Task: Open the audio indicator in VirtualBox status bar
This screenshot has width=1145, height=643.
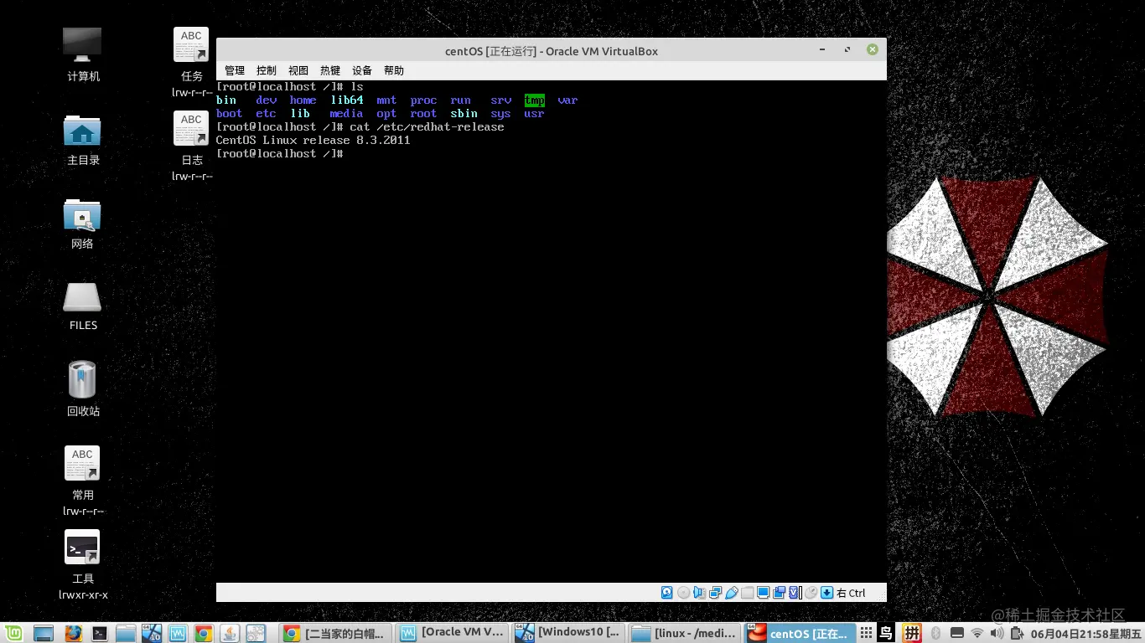Action: pos(699,593)
